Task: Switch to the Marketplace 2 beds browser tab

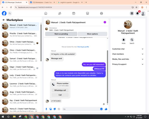Action: click(42, 2)
